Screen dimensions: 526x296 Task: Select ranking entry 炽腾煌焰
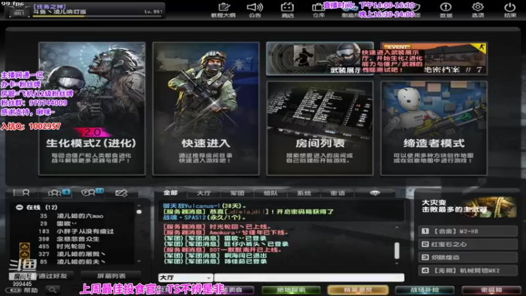pyautogui.click(x=467, y=257)
